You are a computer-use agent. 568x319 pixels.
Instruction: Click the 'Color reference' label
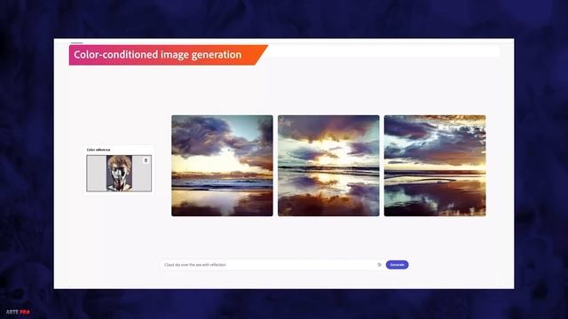point(99,150)
